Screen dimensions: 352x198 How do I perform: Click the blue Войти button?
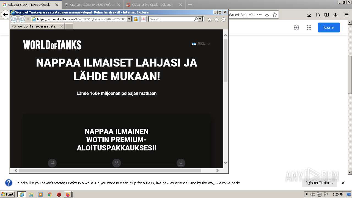(x=329, y=28)
